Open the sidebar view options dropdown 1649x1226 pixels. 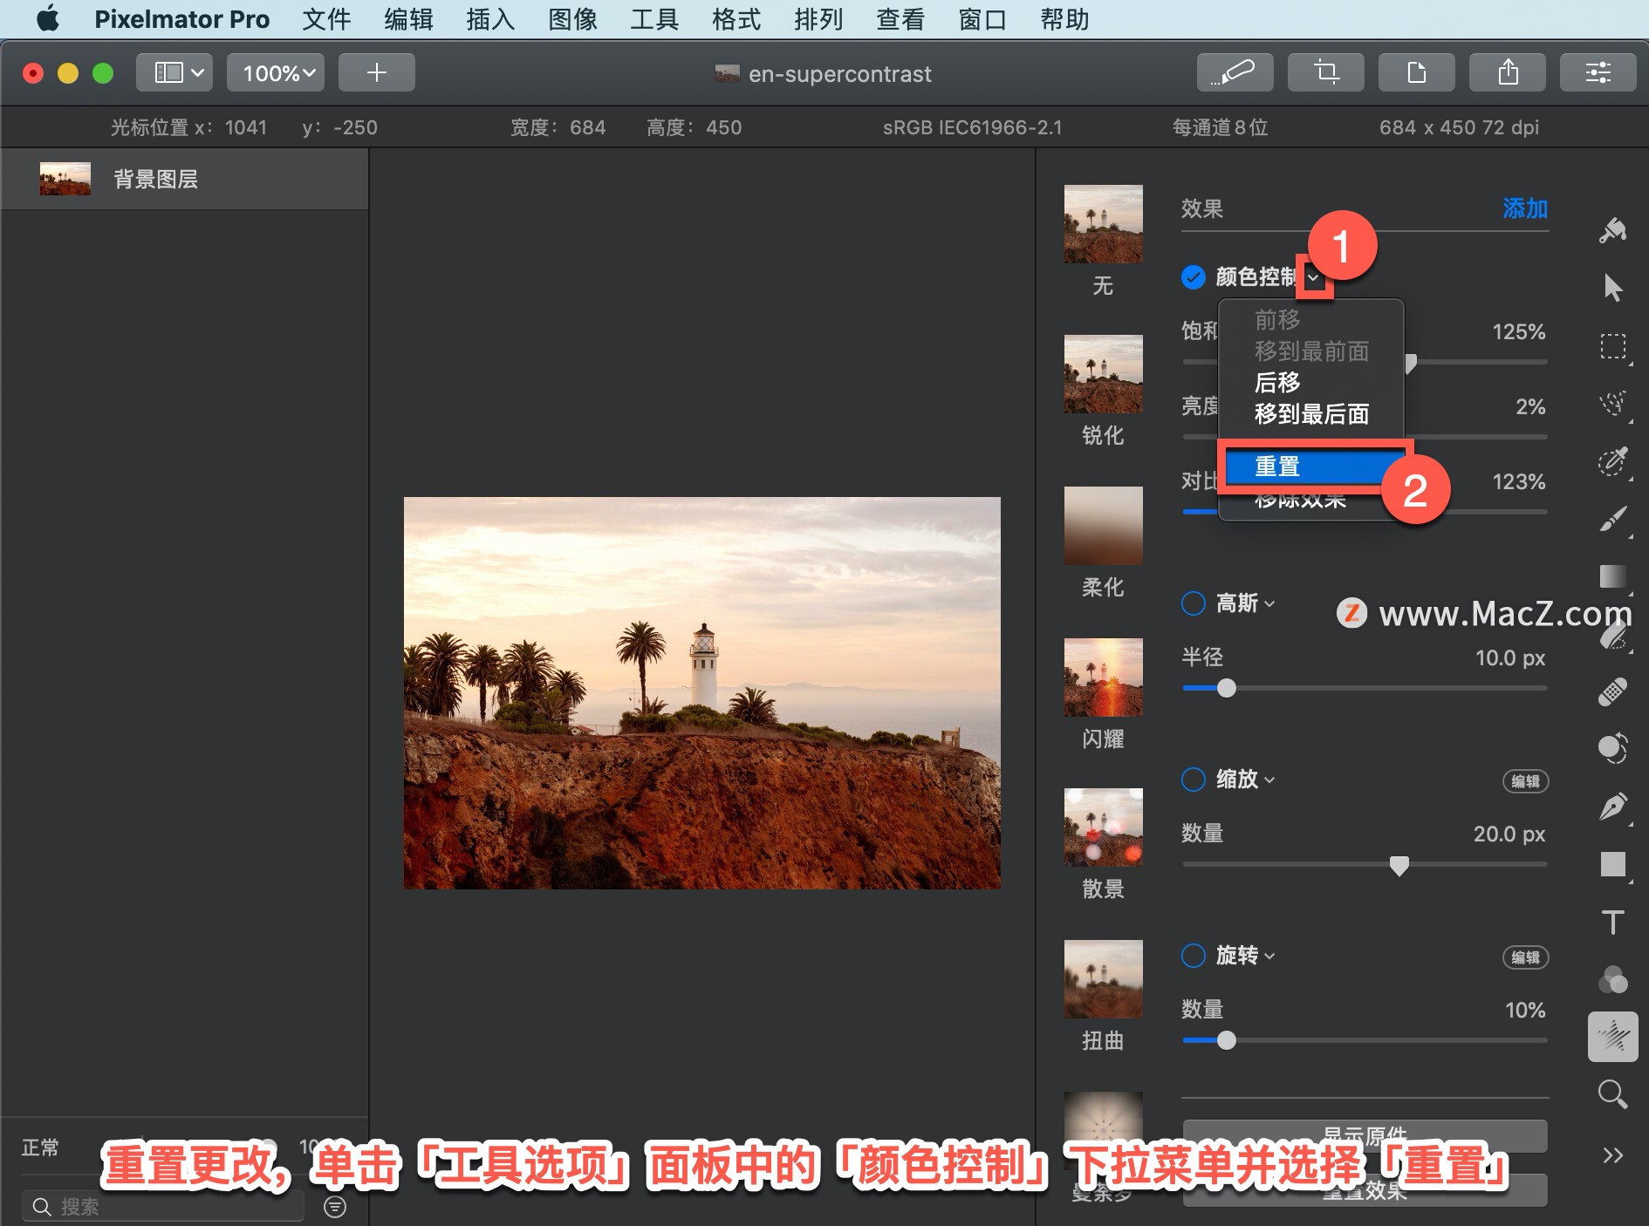pos(178,72)
